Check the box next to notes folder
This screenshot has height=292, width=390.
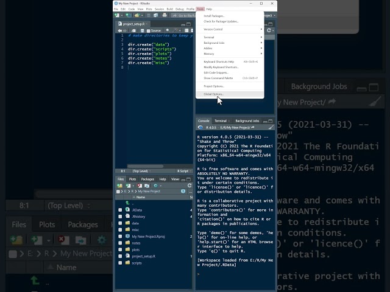pos(120,243)
